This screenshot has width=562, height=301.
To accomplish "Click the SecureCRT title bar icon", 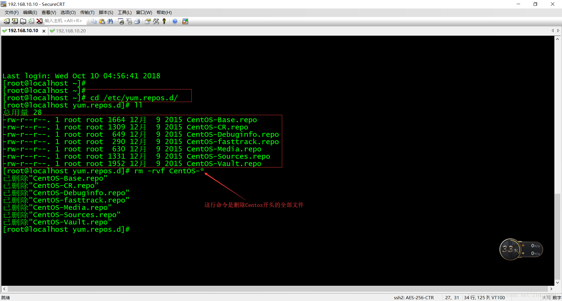I will [4, 4].
